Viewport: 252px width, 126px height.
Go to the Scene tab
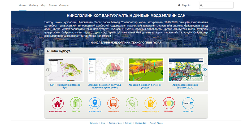[53, 5]
